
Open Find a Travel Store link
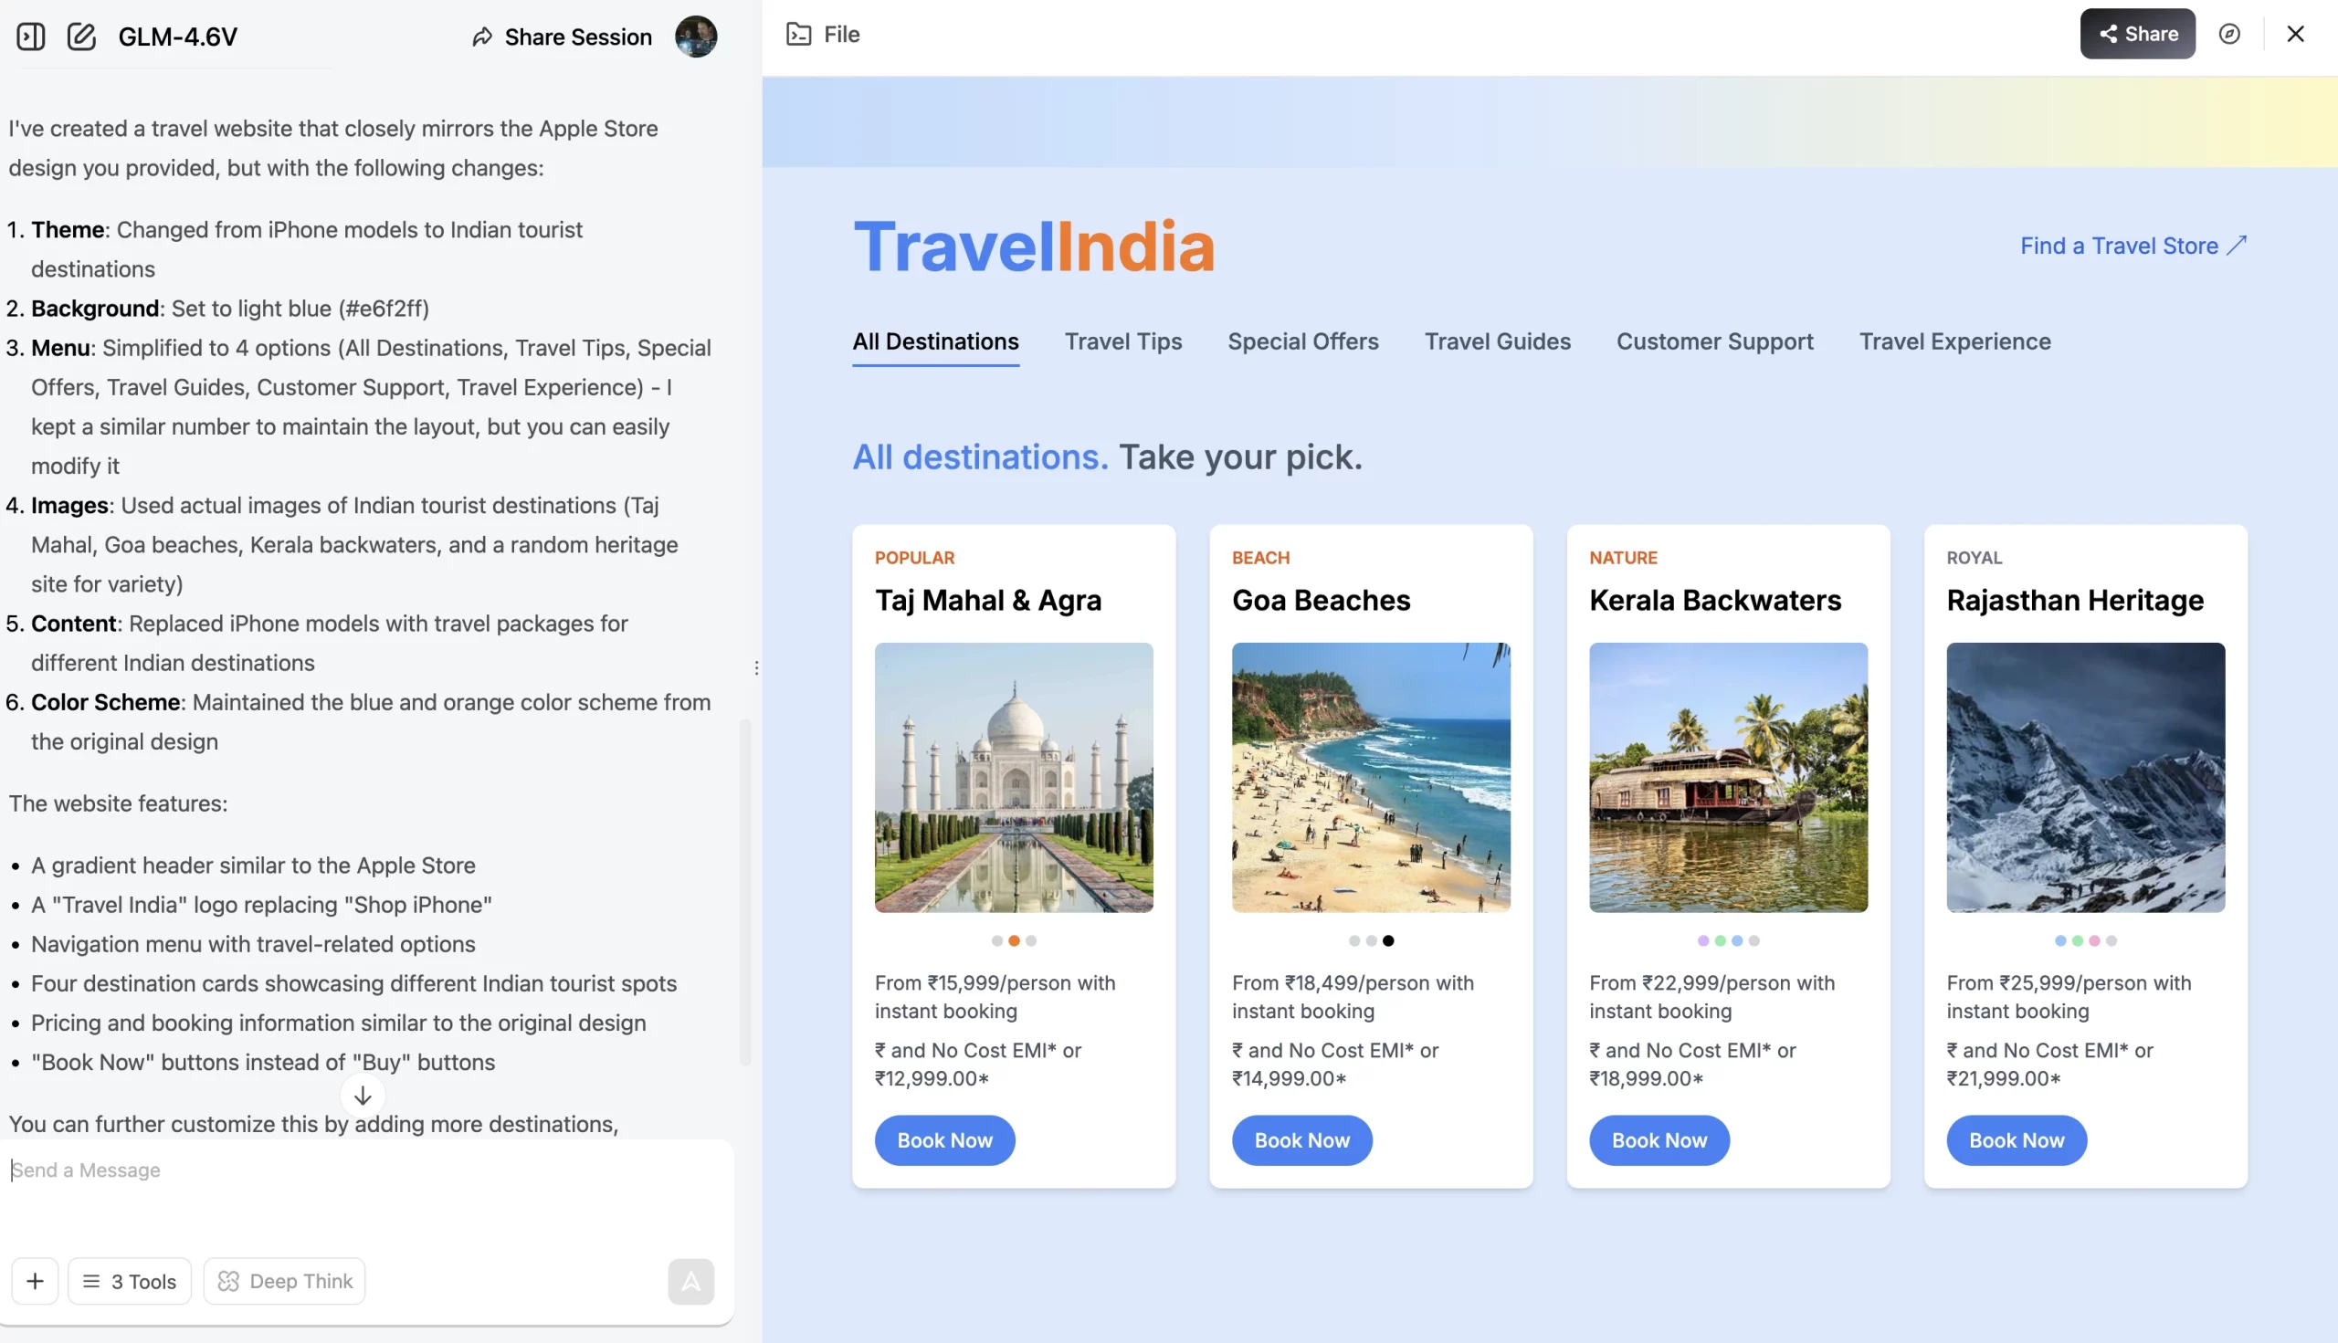click(2133, 247)
